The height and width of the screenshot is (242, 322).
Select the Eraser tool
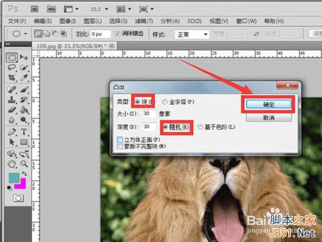(12, 110)
